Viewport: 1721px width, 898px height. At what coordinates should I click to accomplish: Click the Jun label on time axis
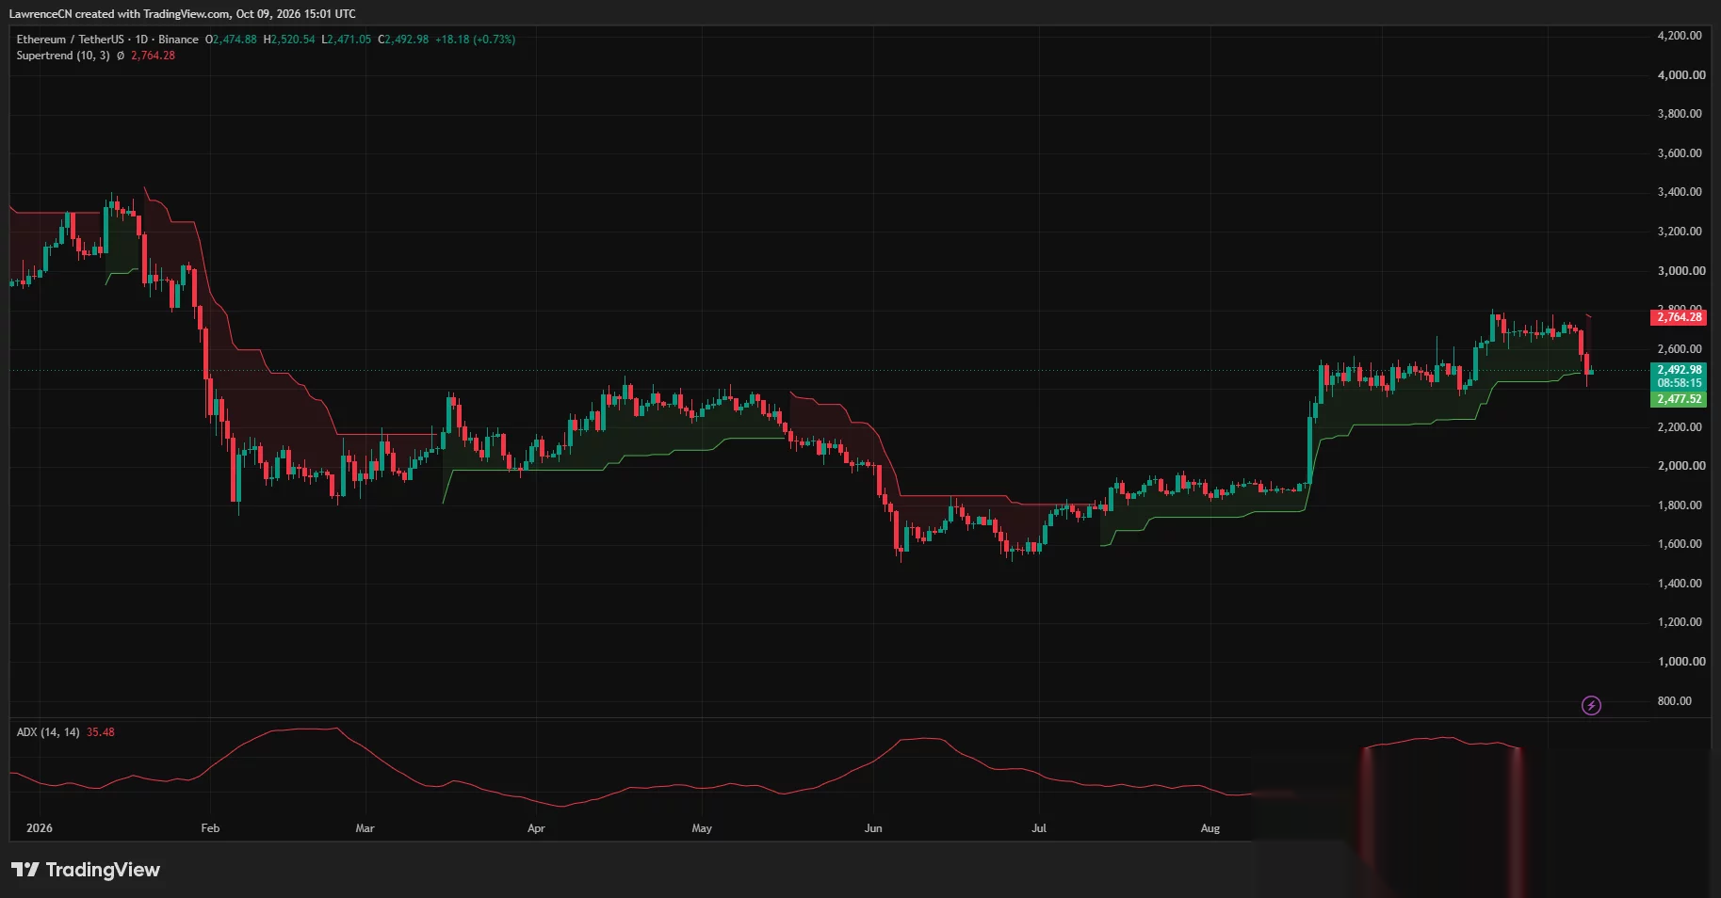pos(873,828)
